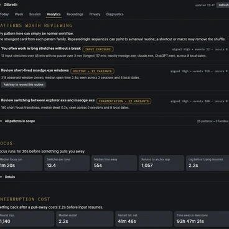Image resolution: width=229 pixels, height=229 pixels.
Task: Select 'Review short-lived msedge.exe windows' heading
Action: [35, 70]
